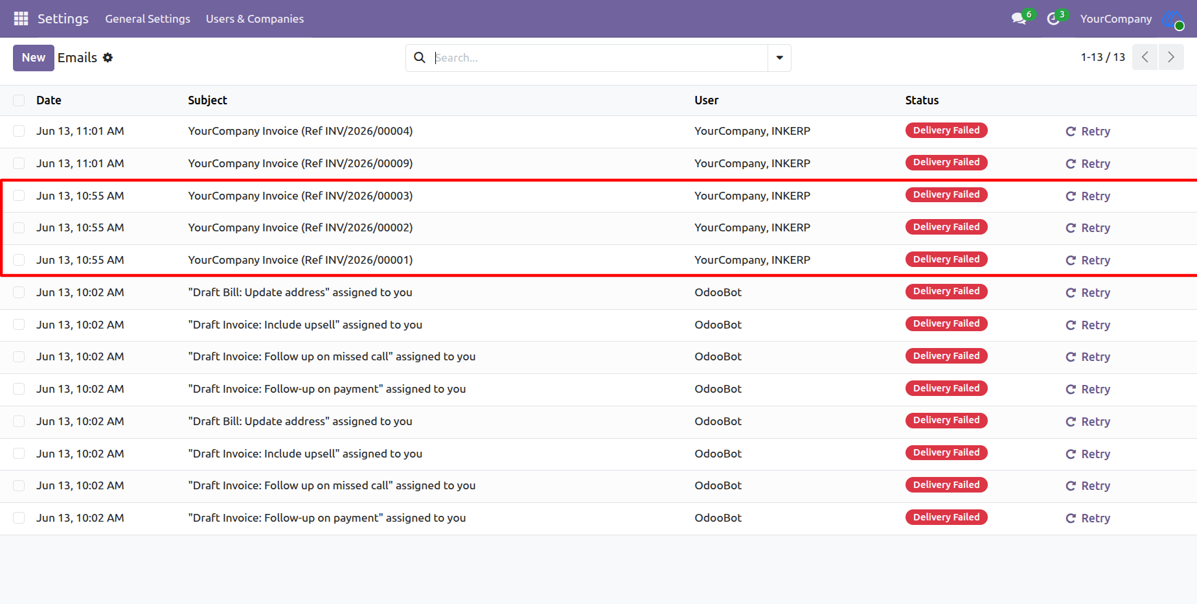Sort the list by Status column
Image resolution: width=1197 pixels, height=604 pixels.
click(922, 100)
